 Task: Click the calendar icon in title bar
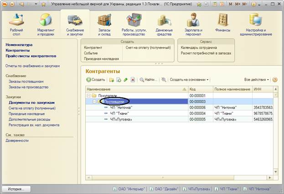pos(222,4)
